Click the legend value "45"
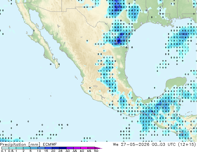The height and width of the screenshot is (152, 197). [89, 151]
